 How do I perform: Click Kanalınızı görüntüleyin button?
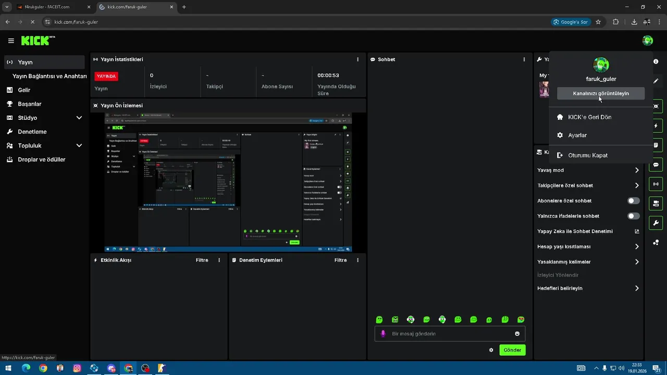coord(601,93)
